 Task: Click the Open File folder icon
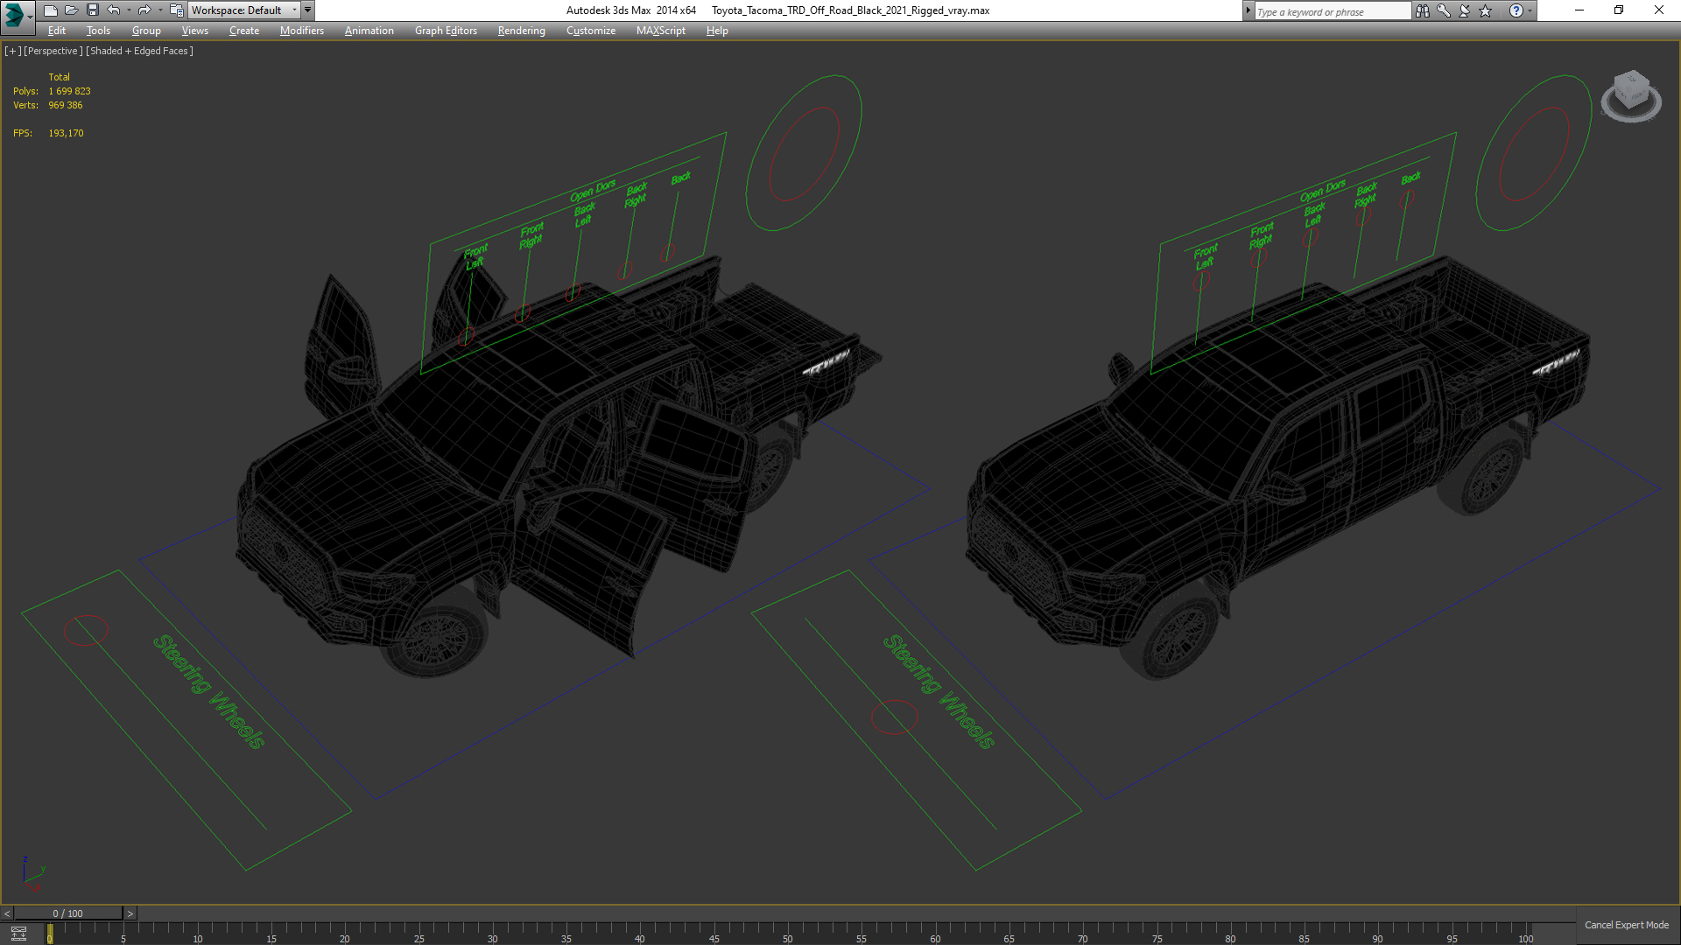(72, 10)
